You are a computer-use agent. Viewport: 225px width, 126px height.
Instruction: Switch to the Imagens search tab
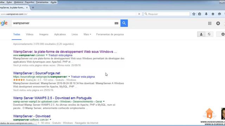pyautogui.click(x=44, y=34)
